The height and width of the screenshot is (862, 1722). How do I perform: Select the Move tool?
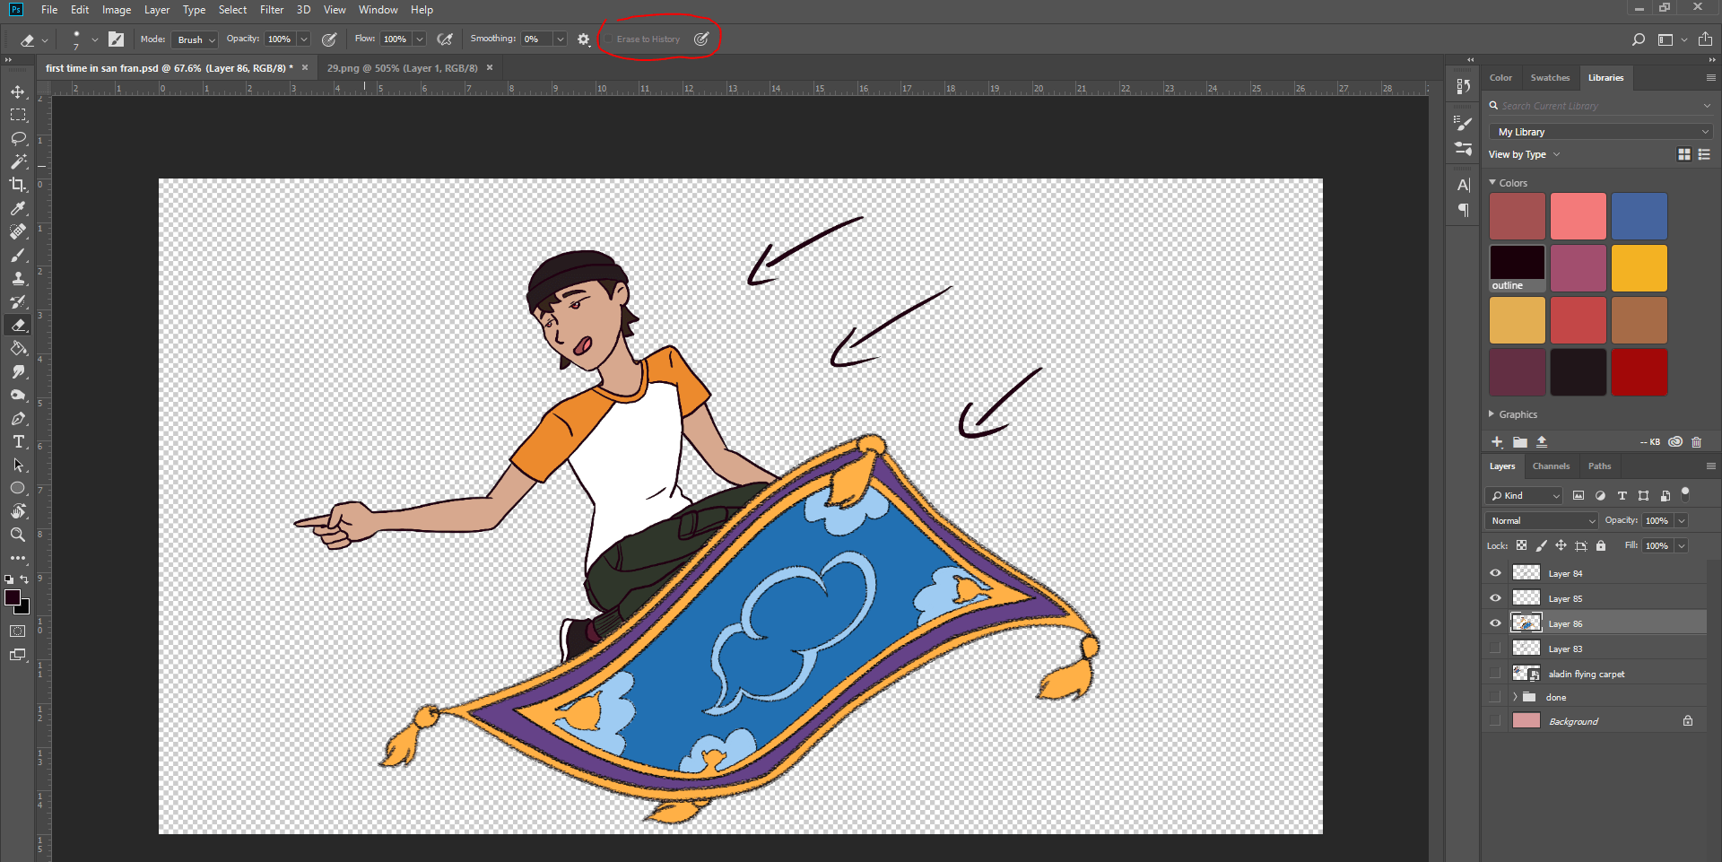pyautogui.click(x=19, y=91)
